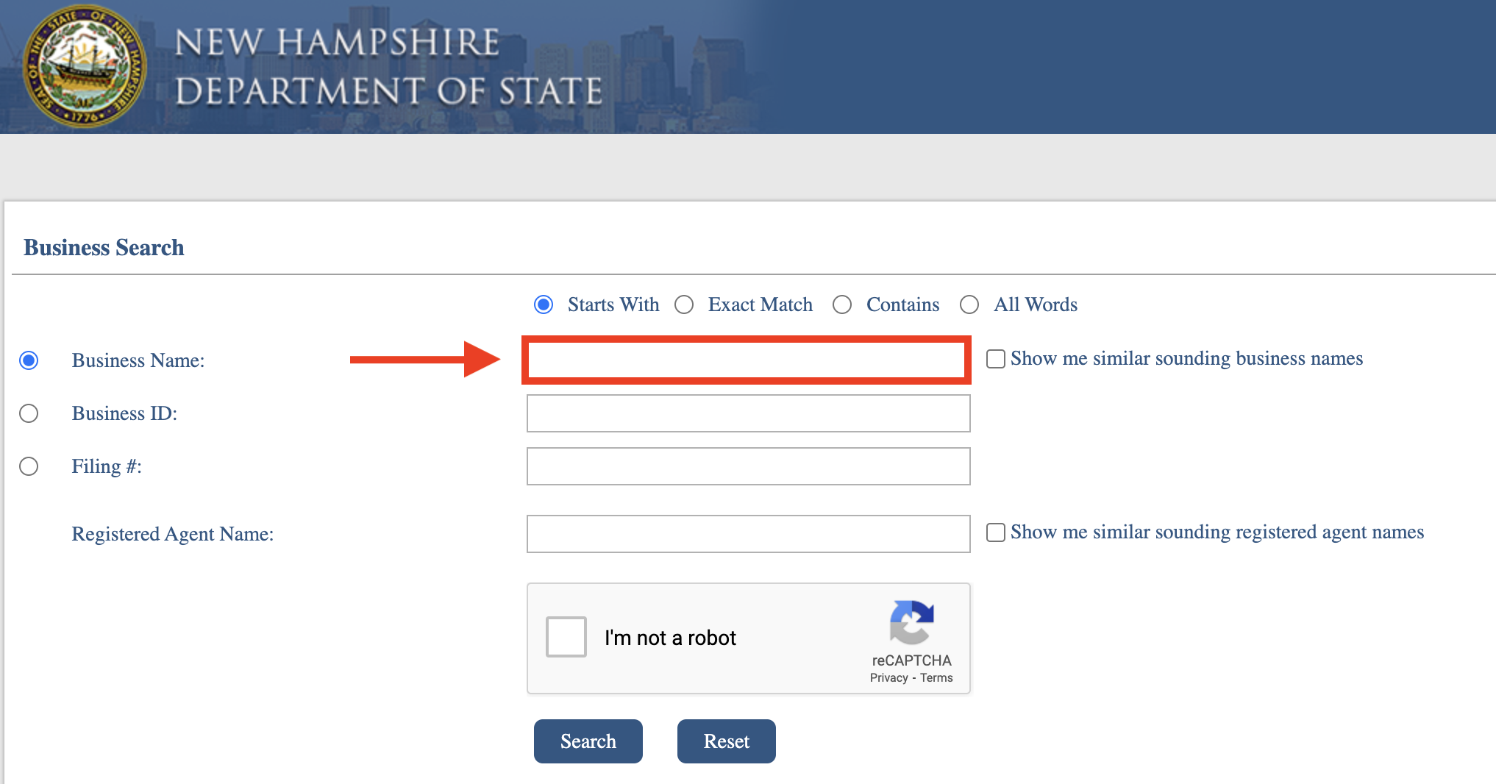Click the Registered Agent Name input field
Screen dimensions: 1496x784
pyautogui.click(x=749, y=534)
